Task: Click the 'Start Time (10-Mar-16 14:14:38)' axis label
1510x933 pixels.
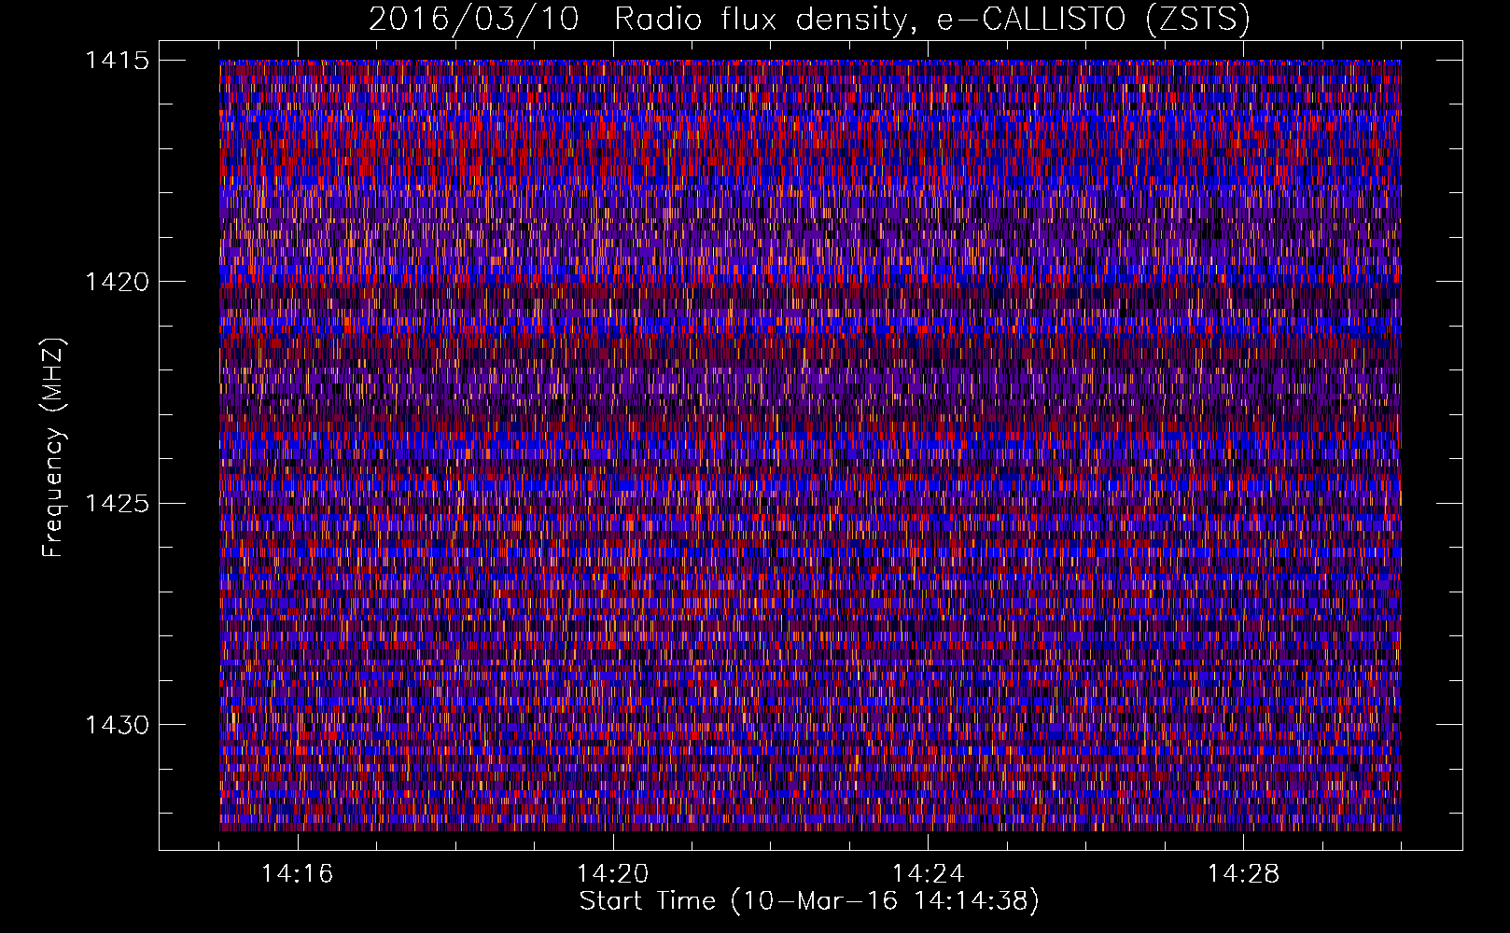Action: click(x=809, y=901)
